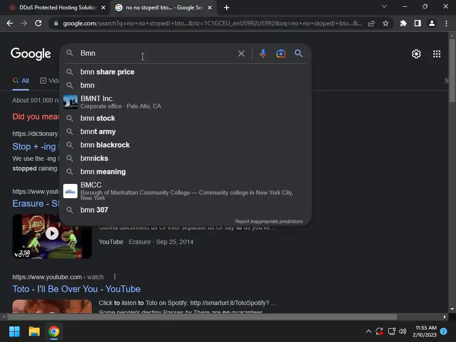Open the volume control in tray
The width and height of the screenshot is (456, 342).
pyautogui.click(x=403, y=331)
